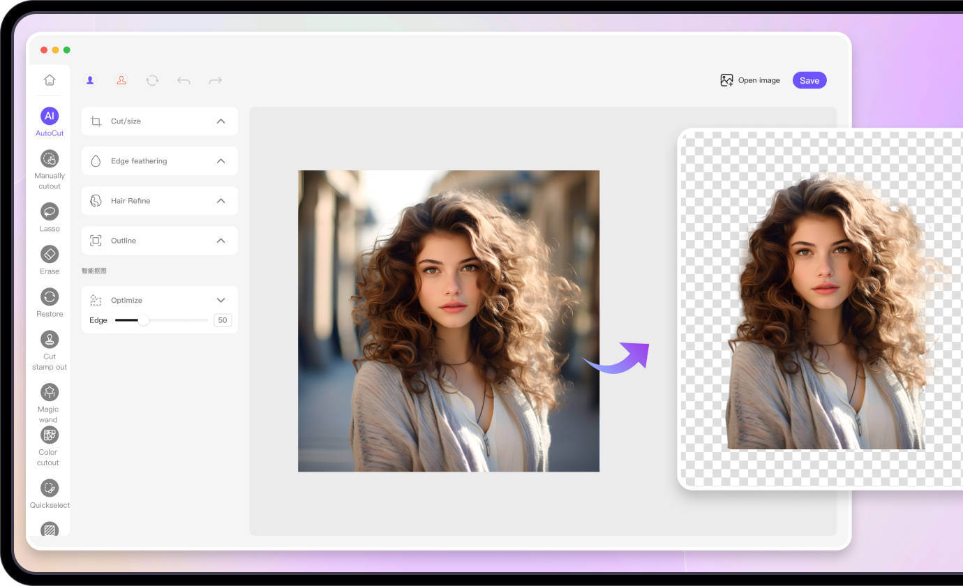Click the redo arrow
This screenshot has height=586, width=963.
pyautogui.click(x=216, y=81)
